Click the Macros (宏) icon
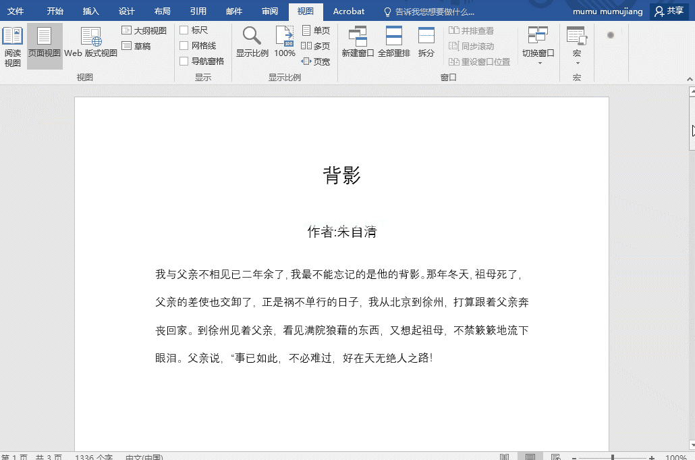695x460 pixels. click(x=577, y=36)
